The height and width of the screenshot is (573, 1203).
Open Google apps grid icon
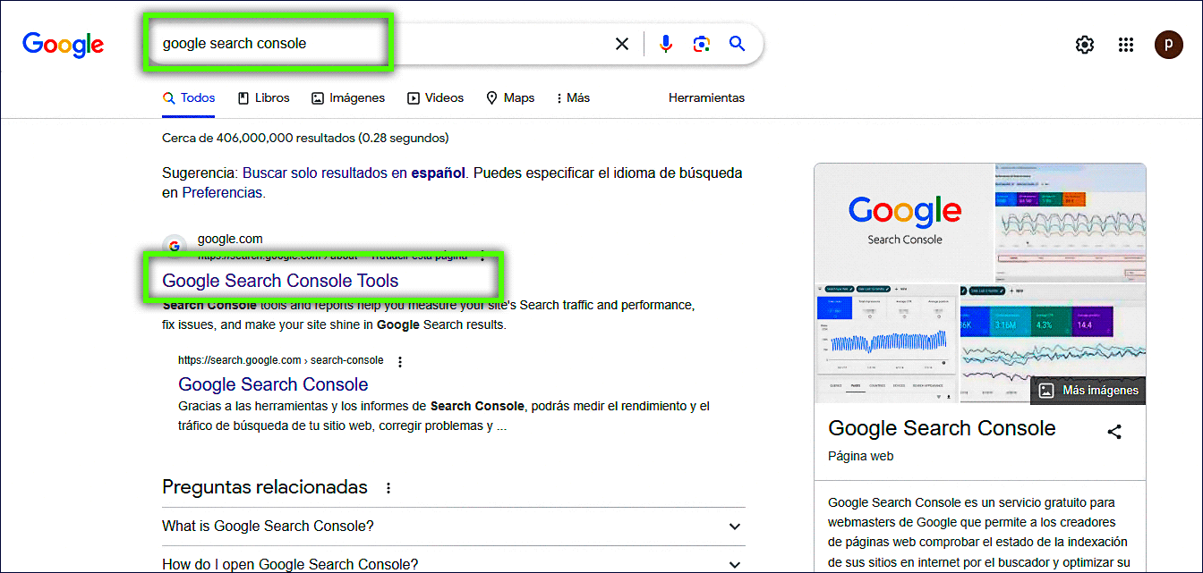tap(1126, 45)
